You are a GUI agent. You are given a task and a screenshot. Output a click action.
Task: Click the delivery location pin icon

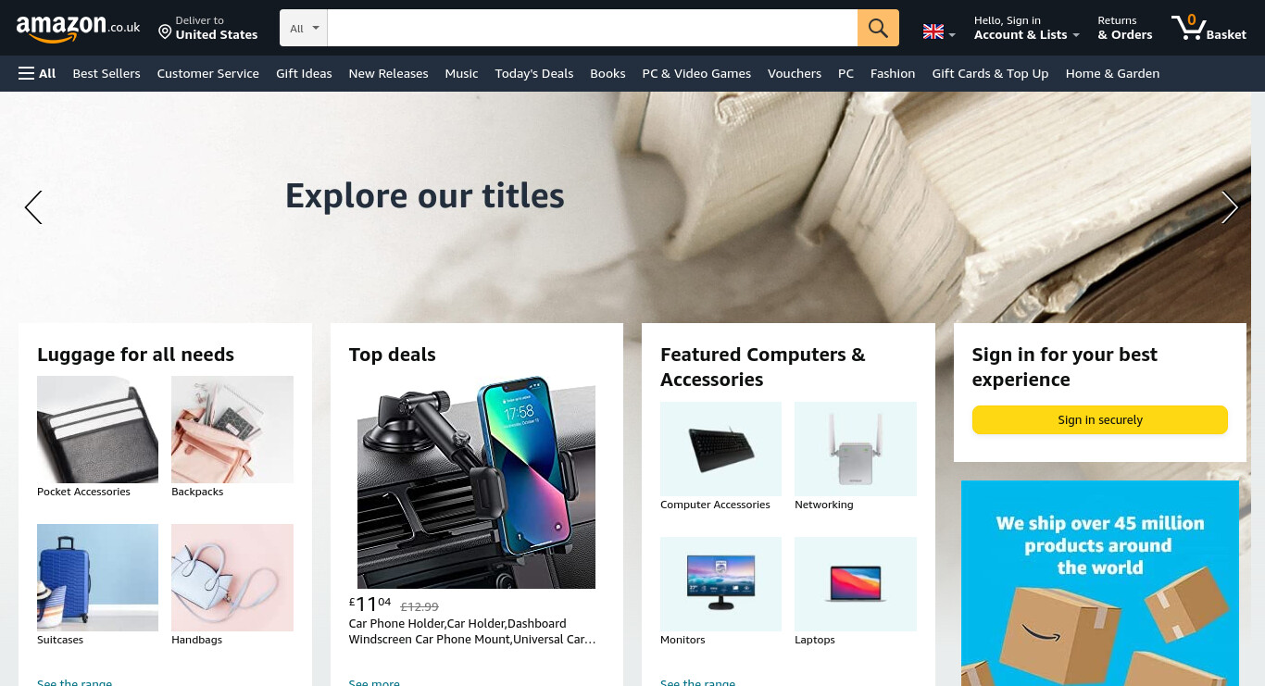165,32
